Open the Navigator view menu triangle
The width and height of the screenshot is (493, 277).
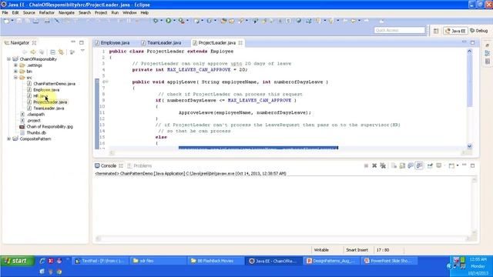tap(82, 51)
